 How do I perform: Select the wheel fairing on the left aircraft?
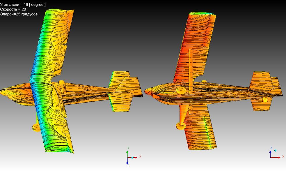pyautogui.click(x=36, y=127)
